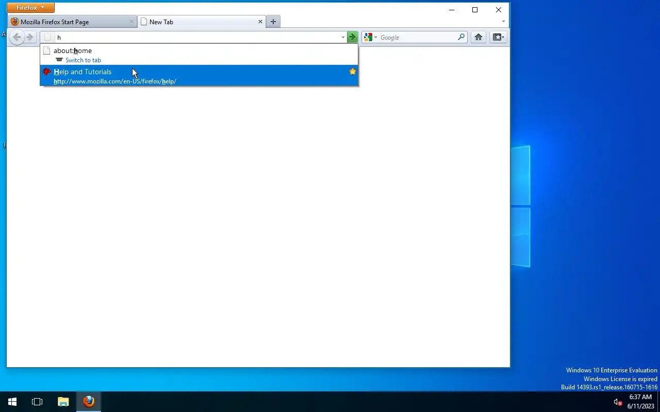Open Task View on the taskbar
The width and height of the screenshot is (660, 412).
(37, 402)
